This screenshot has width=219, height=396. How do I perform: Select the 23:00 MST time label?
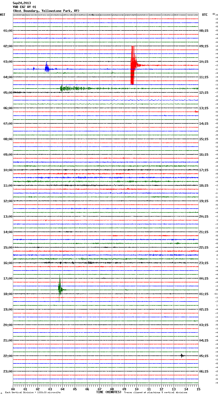[8, 371]
